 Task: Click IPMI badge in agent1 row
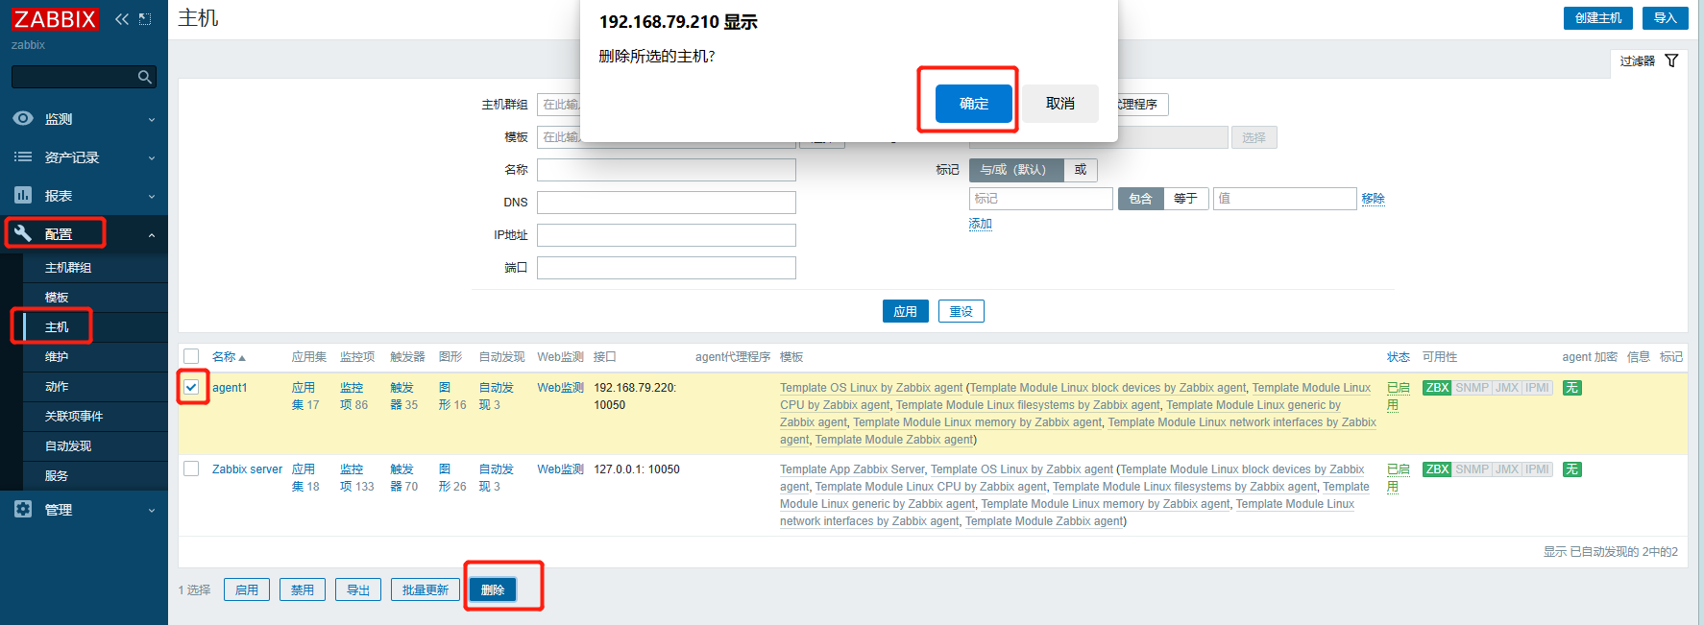click(x=1538, y=388)
